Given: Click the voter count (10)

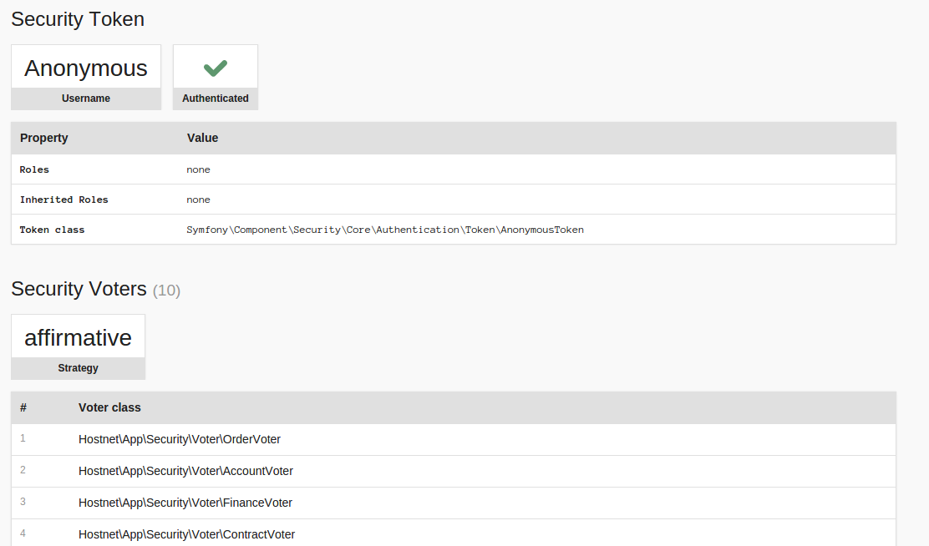Looking at the screenshot, I should pos(166,291).
